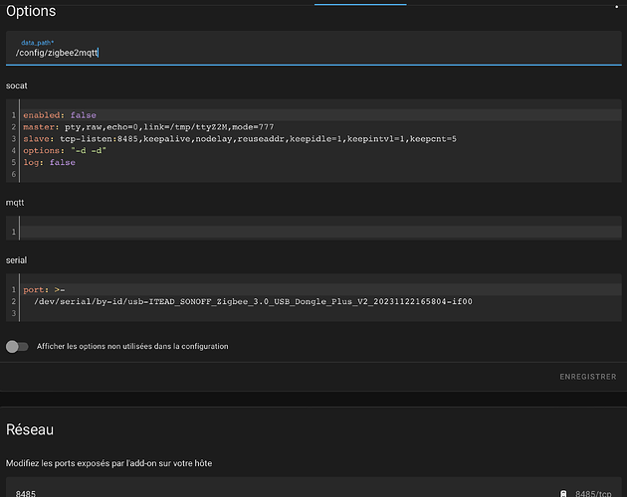
Task: Click the 'port: >-' line in serial
Action: [x=44, y=289]
